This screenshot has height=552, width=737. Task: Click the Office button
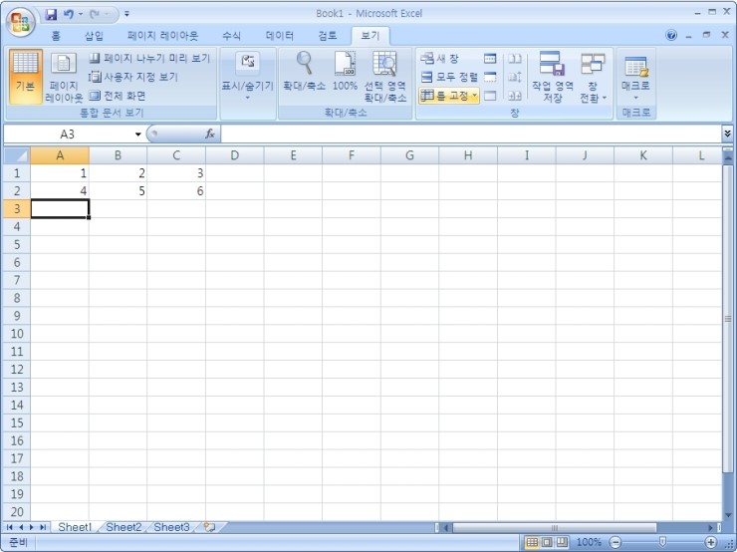point(21,21)
